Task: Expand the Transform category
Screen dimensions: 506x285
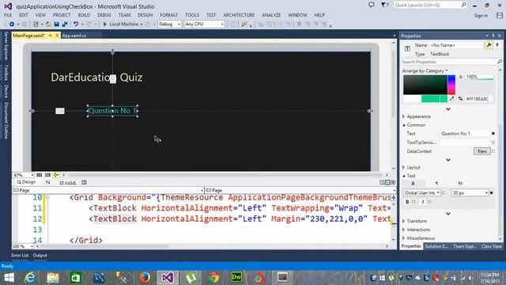Action: coord(404,221)
